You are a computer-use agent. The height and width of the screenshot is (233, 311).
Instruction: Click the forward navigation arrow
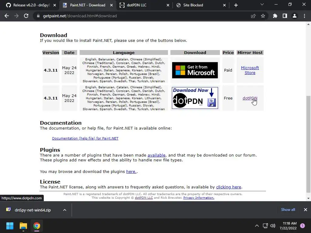[16, 16]
